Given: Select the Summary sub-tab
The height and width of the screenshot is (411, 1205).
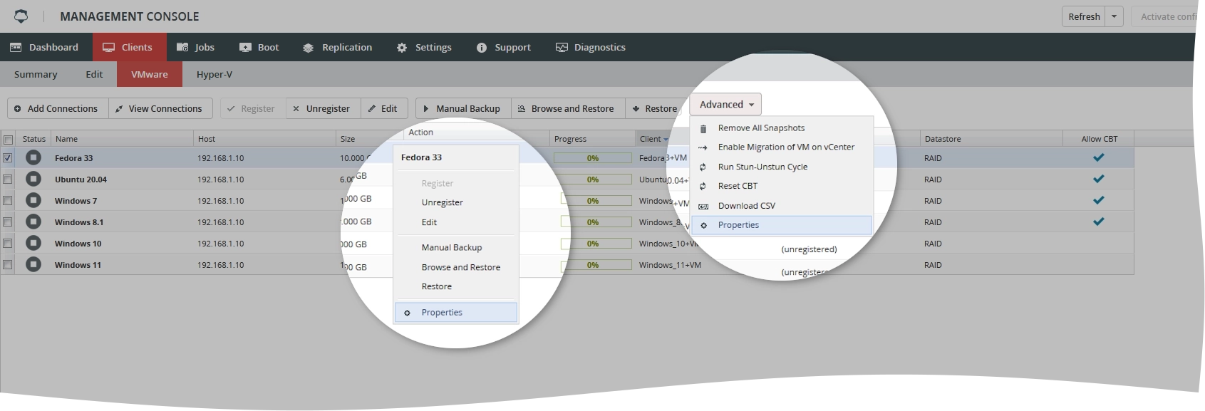Looking at the screenshot, I should 36,74.
